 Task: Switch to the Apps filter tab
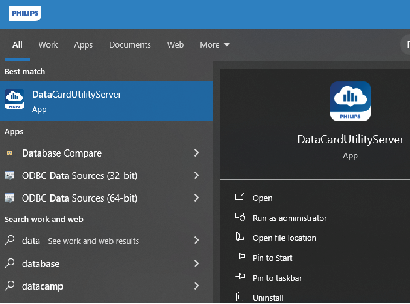pos(83,45)
